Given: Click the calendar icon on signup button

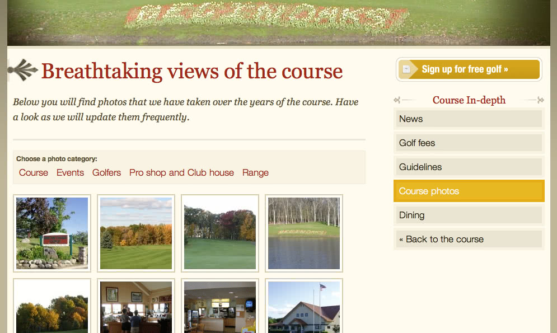Looking at the screenshot, I should coord(406,69).
